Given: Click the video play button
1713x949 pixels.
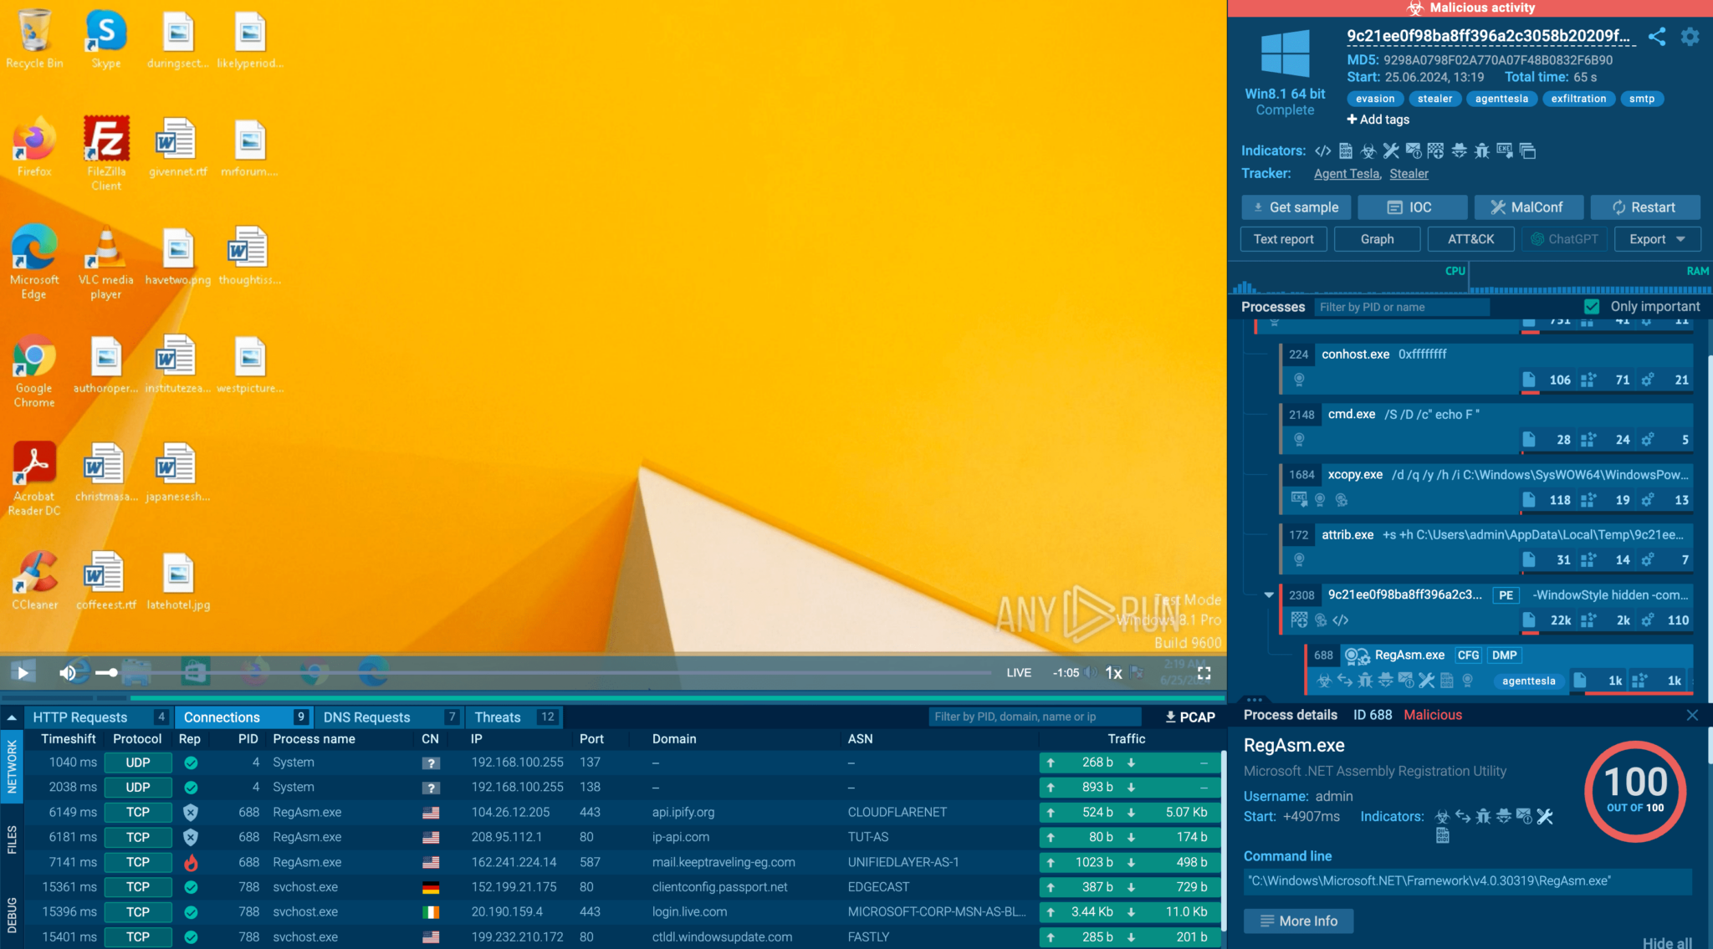Looking at the screenshot, I should (23, 672).
